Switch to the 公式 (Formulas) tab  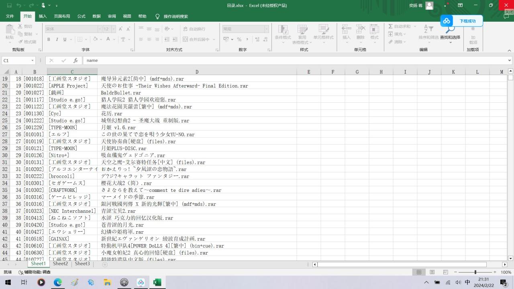coord(82,16)
